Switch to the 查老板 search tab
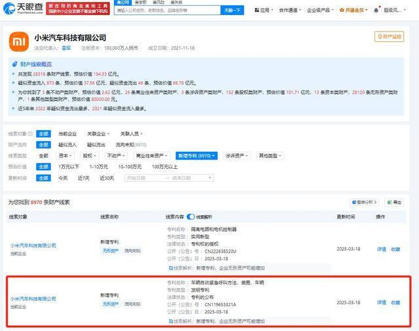Screen dimensions: 419x331 pos(141,3)
